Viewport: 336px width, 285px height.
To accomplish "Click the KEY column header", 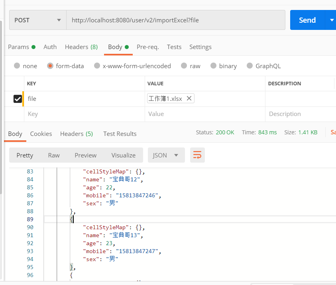I will pyautogui.click(x=31, y=84).
